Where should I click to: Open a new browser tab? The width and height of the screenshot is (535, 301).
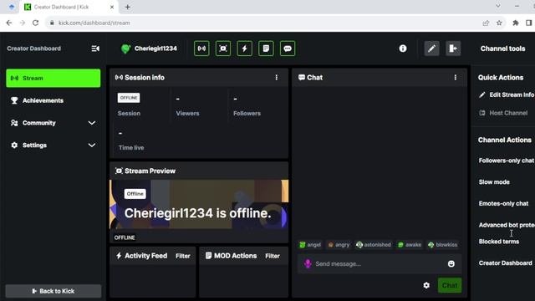pyautogui.click(x=128, y=7)
